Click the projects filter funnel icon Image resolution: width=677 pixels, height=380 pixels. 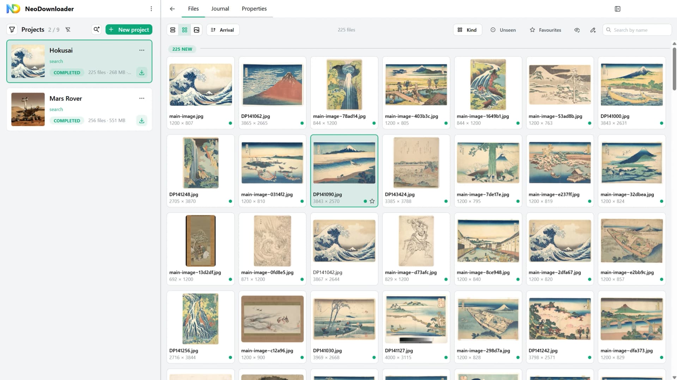12,30
